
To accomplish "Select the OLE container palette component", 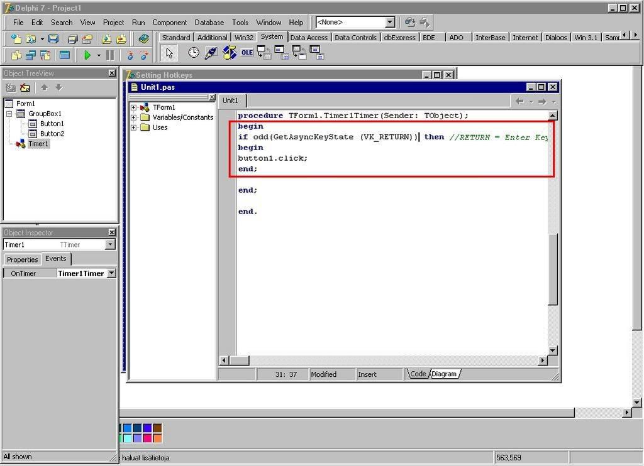I will 247,53.
